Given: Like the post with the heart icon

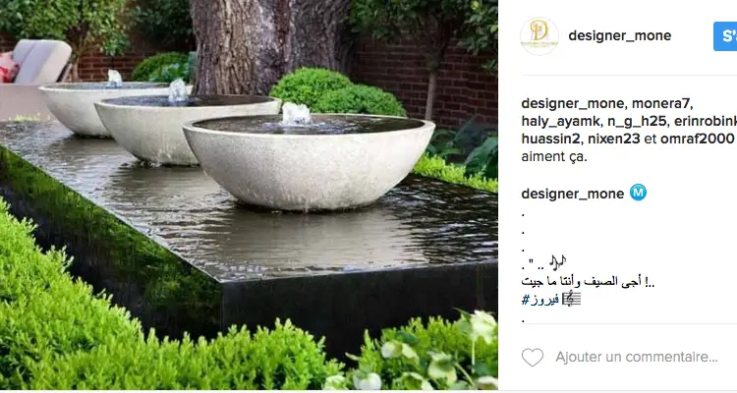Looking at the screenshot, I should tap(533, 358).
